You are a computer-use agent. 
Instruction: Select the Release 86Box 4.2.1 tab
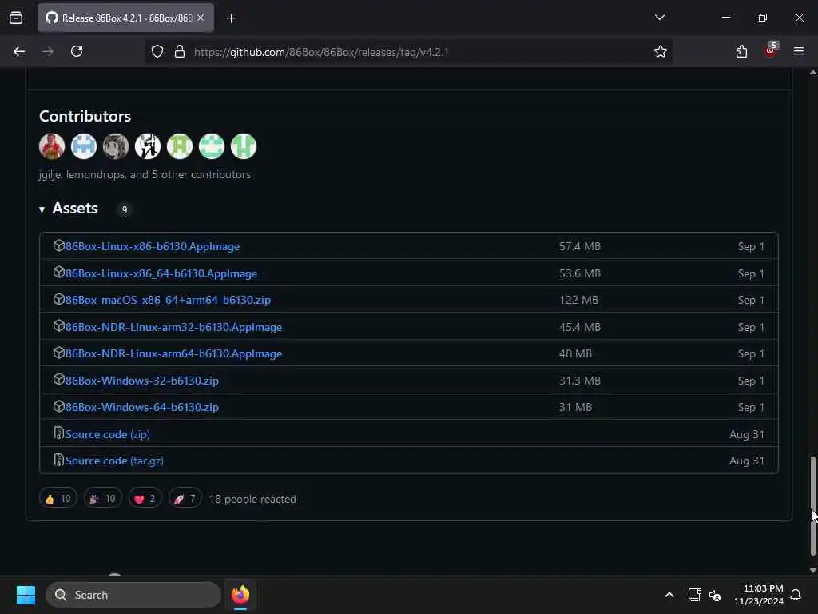click(x=125, y=18)
